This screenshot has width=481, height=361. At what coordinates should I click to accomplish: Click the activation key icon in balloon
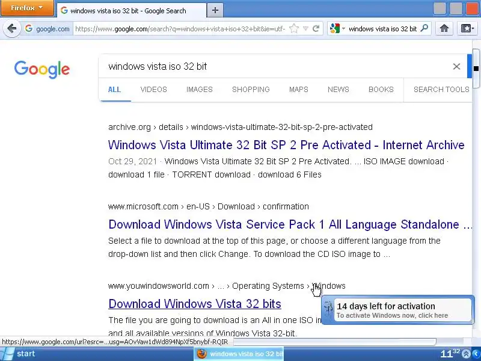point(329,309)
